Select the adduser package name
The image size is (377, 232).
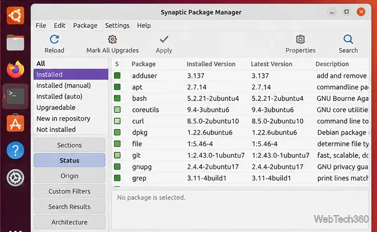pyautogui.click(x=145, y=75)
